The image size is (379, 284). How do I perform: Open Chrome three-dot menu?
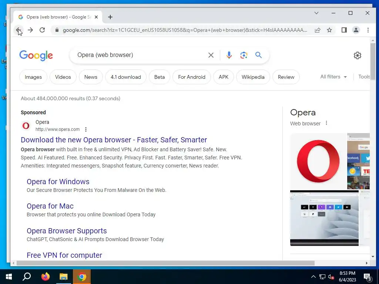tap(368, 30)
